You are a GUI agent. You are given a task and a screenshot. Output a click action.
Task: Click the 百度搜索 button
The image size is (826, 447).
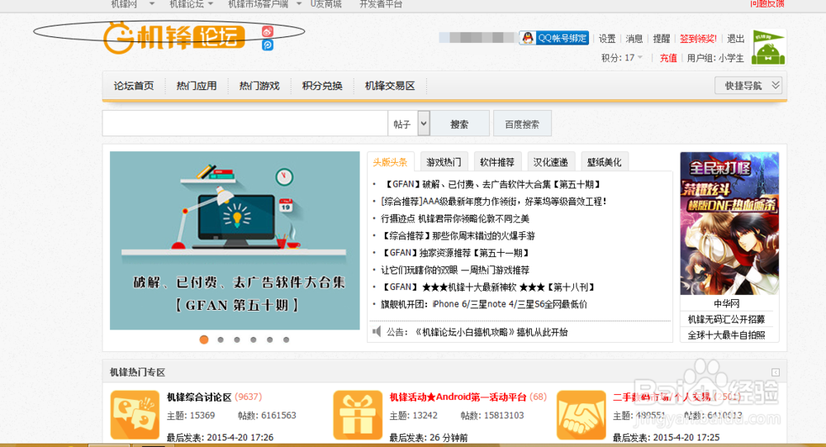tap(522, 124)
